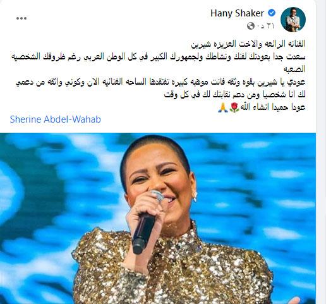Open Hany Shaker's round profile picture
The width and height of the screenshot is (326, 304).
[293, 19]
